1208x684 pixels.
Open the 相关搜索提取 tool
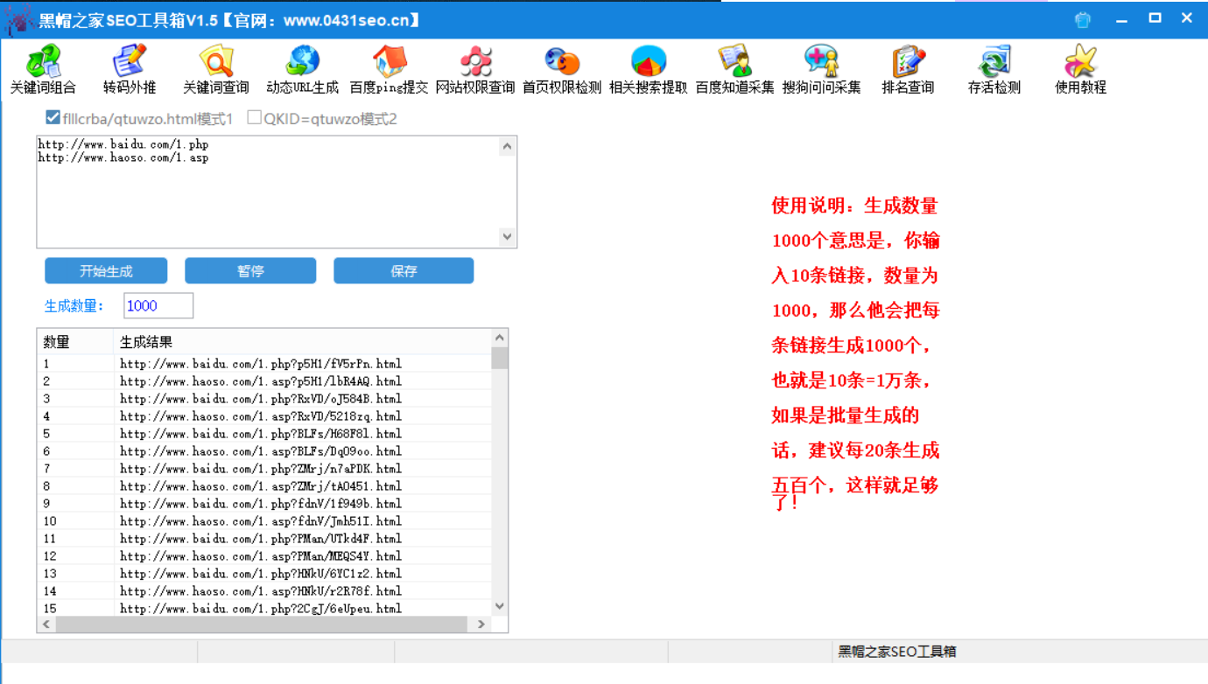point(649,69)
